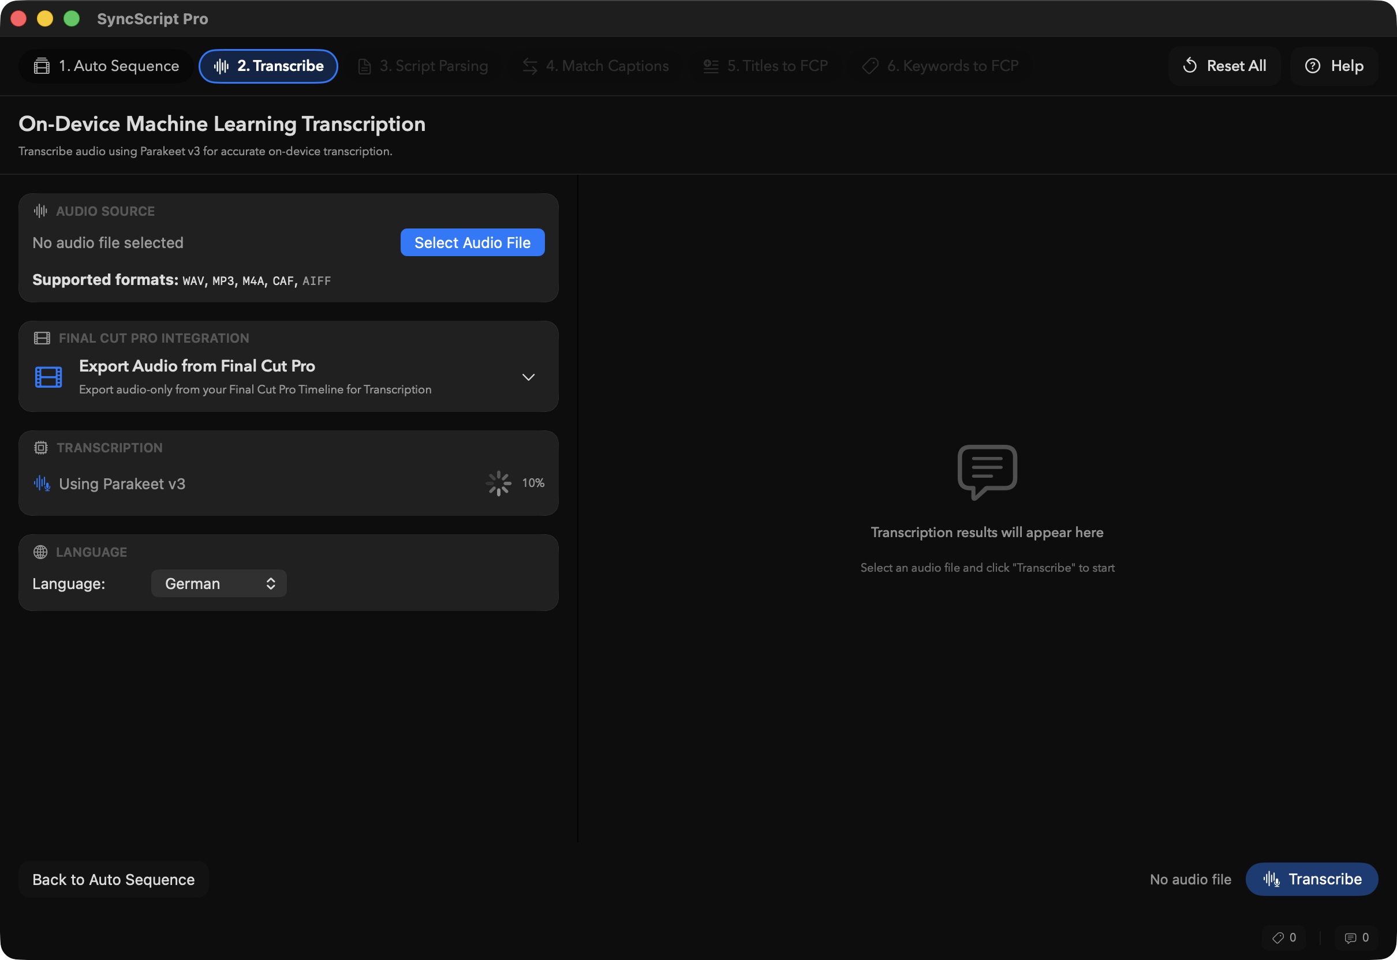Open the 3. Script Parsing tab
1397x960 pixels.
click(423, 66)
